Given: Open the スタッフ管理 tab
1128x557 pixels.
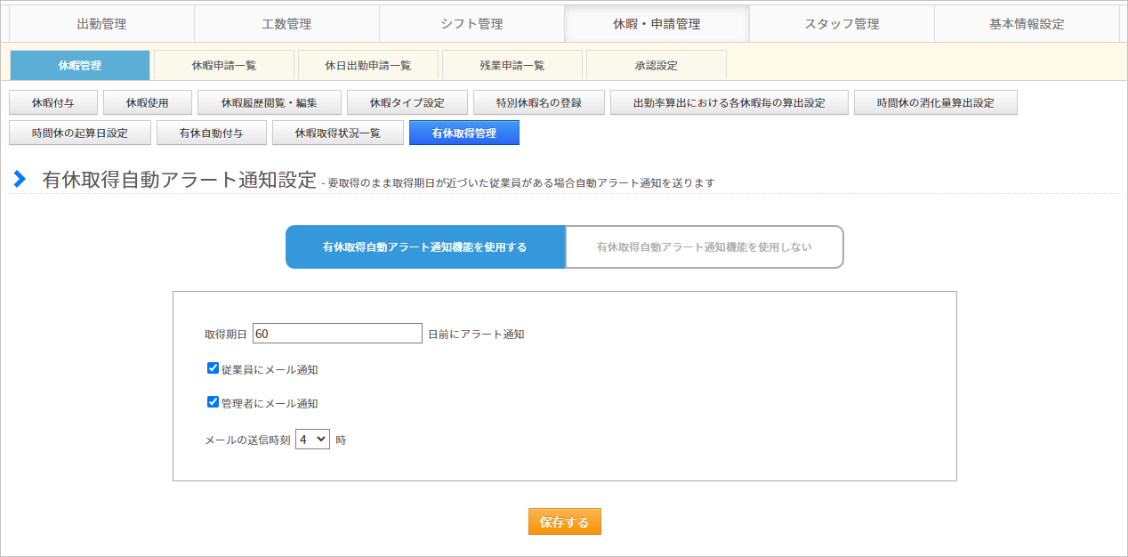Looking at the screenshot, I should (x=842, y=24).
